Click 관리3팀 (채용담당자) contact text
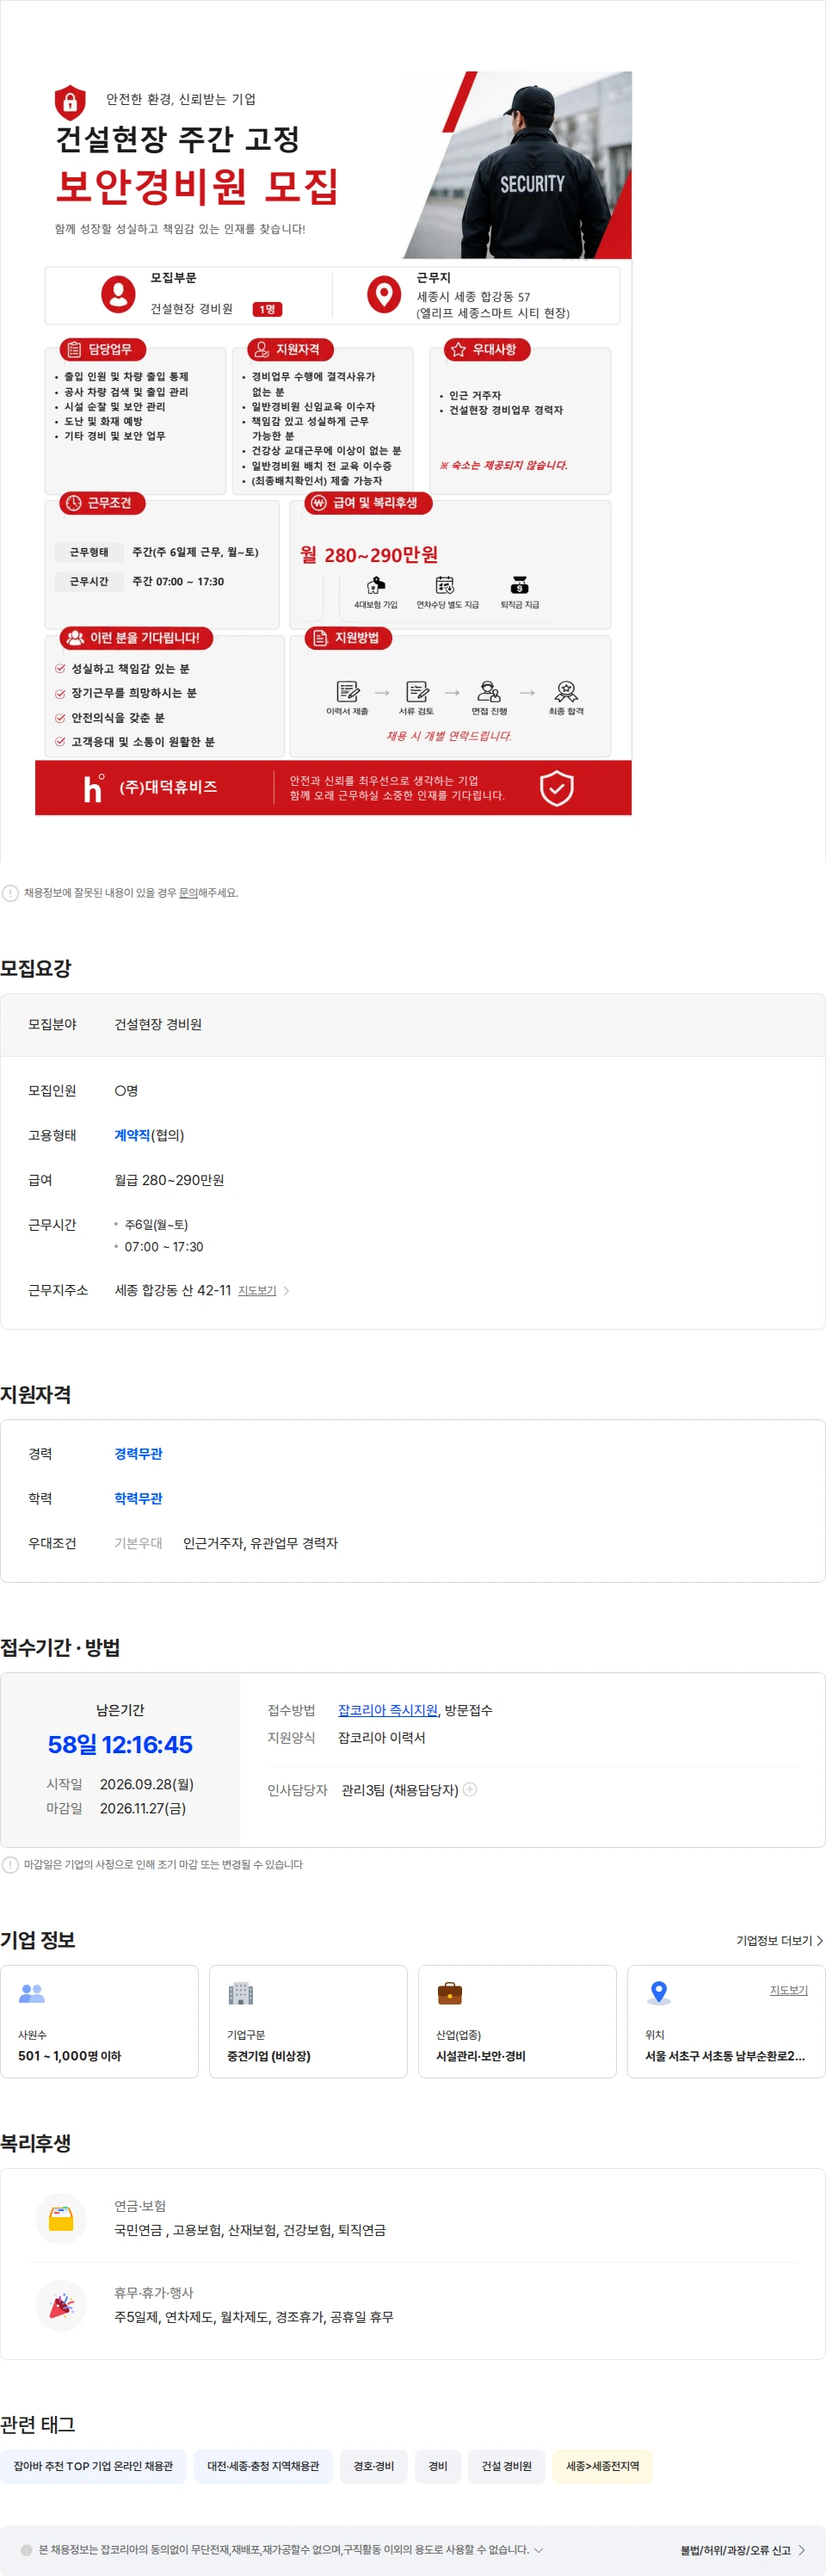The image size is (826, 2576). click(400, 1790)
